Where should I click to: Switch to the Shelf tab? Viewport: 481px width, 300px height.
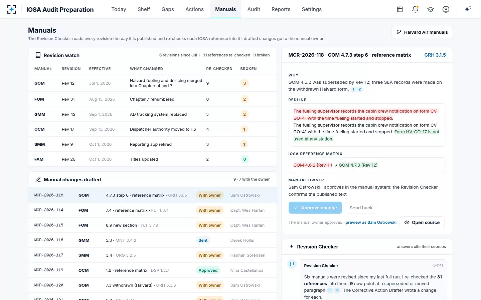[x=144, y=9]
